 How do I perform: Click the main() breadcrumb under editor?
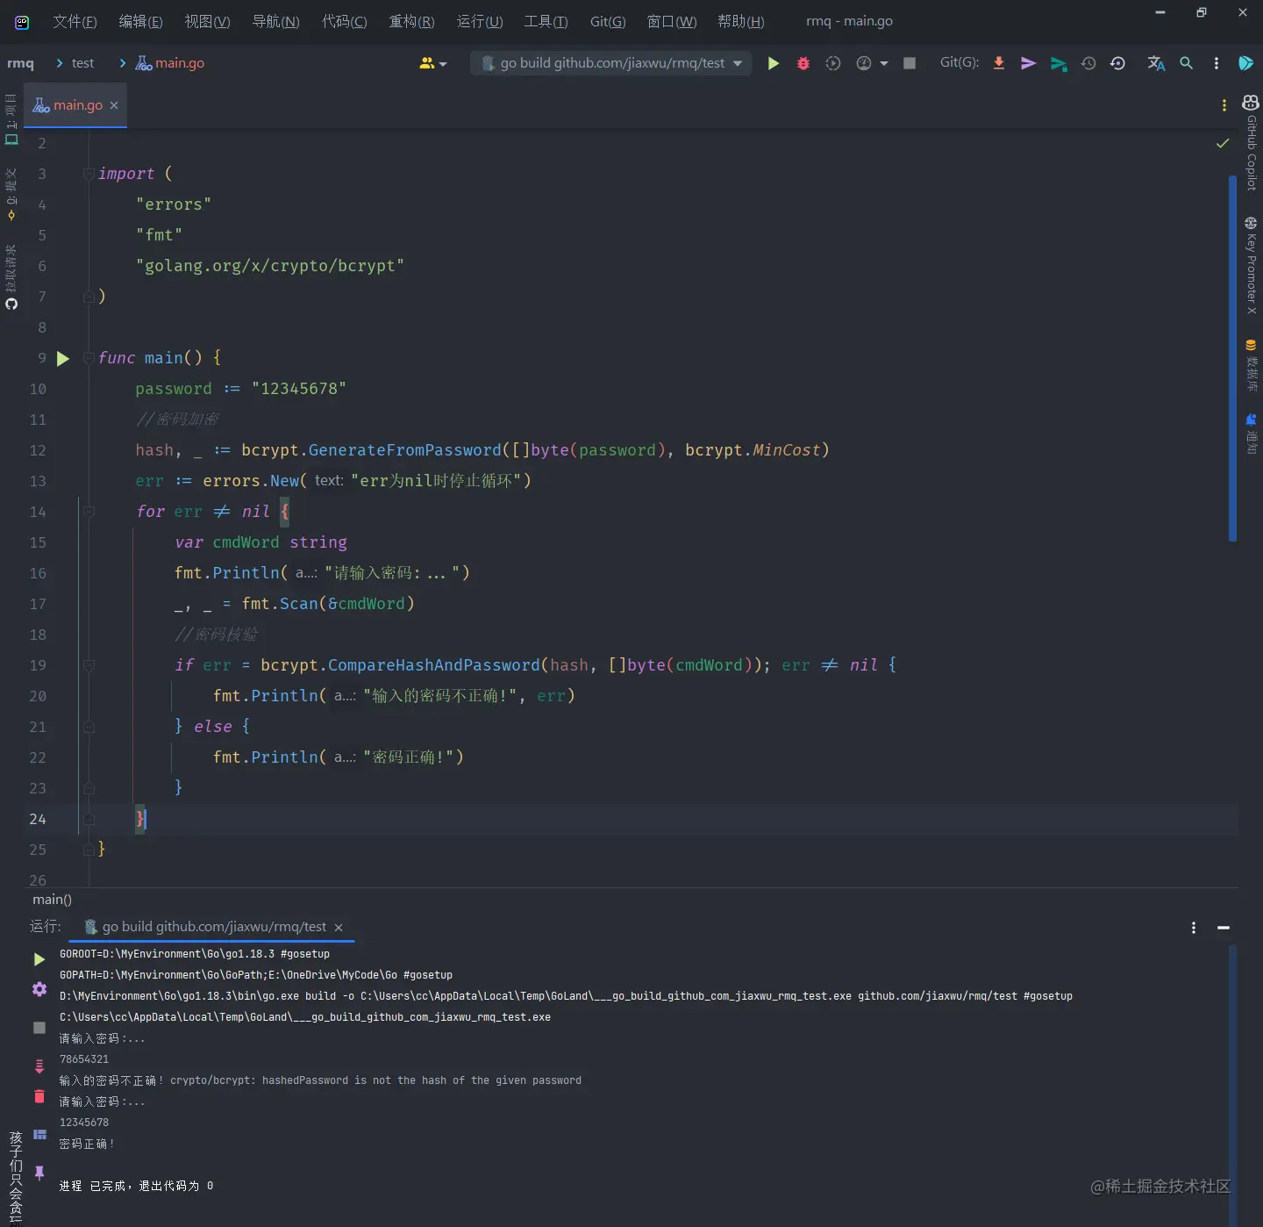[x=52, y=900]
